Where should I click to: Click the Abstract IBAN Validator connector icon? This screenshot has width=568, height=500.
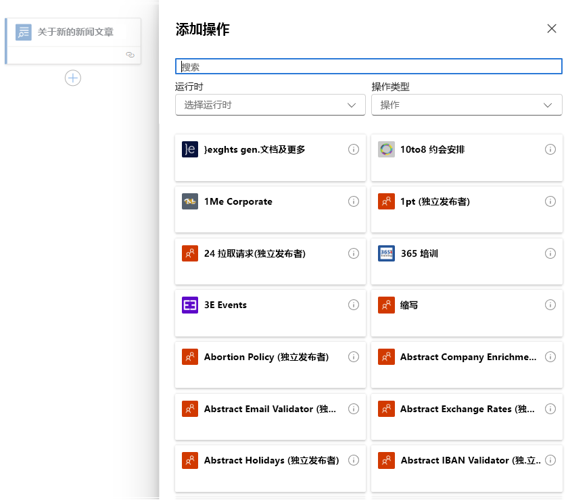tap(386, 460)
